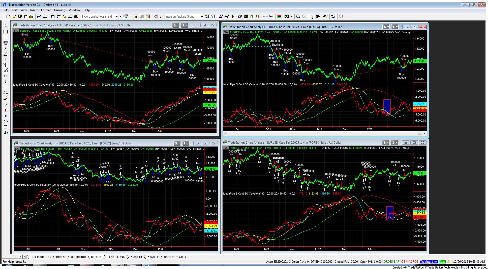The height and width of the screenshot is (269, 488).
Task: Click last workspace tab navigation arrow
Action: click(x=24, y=257)
